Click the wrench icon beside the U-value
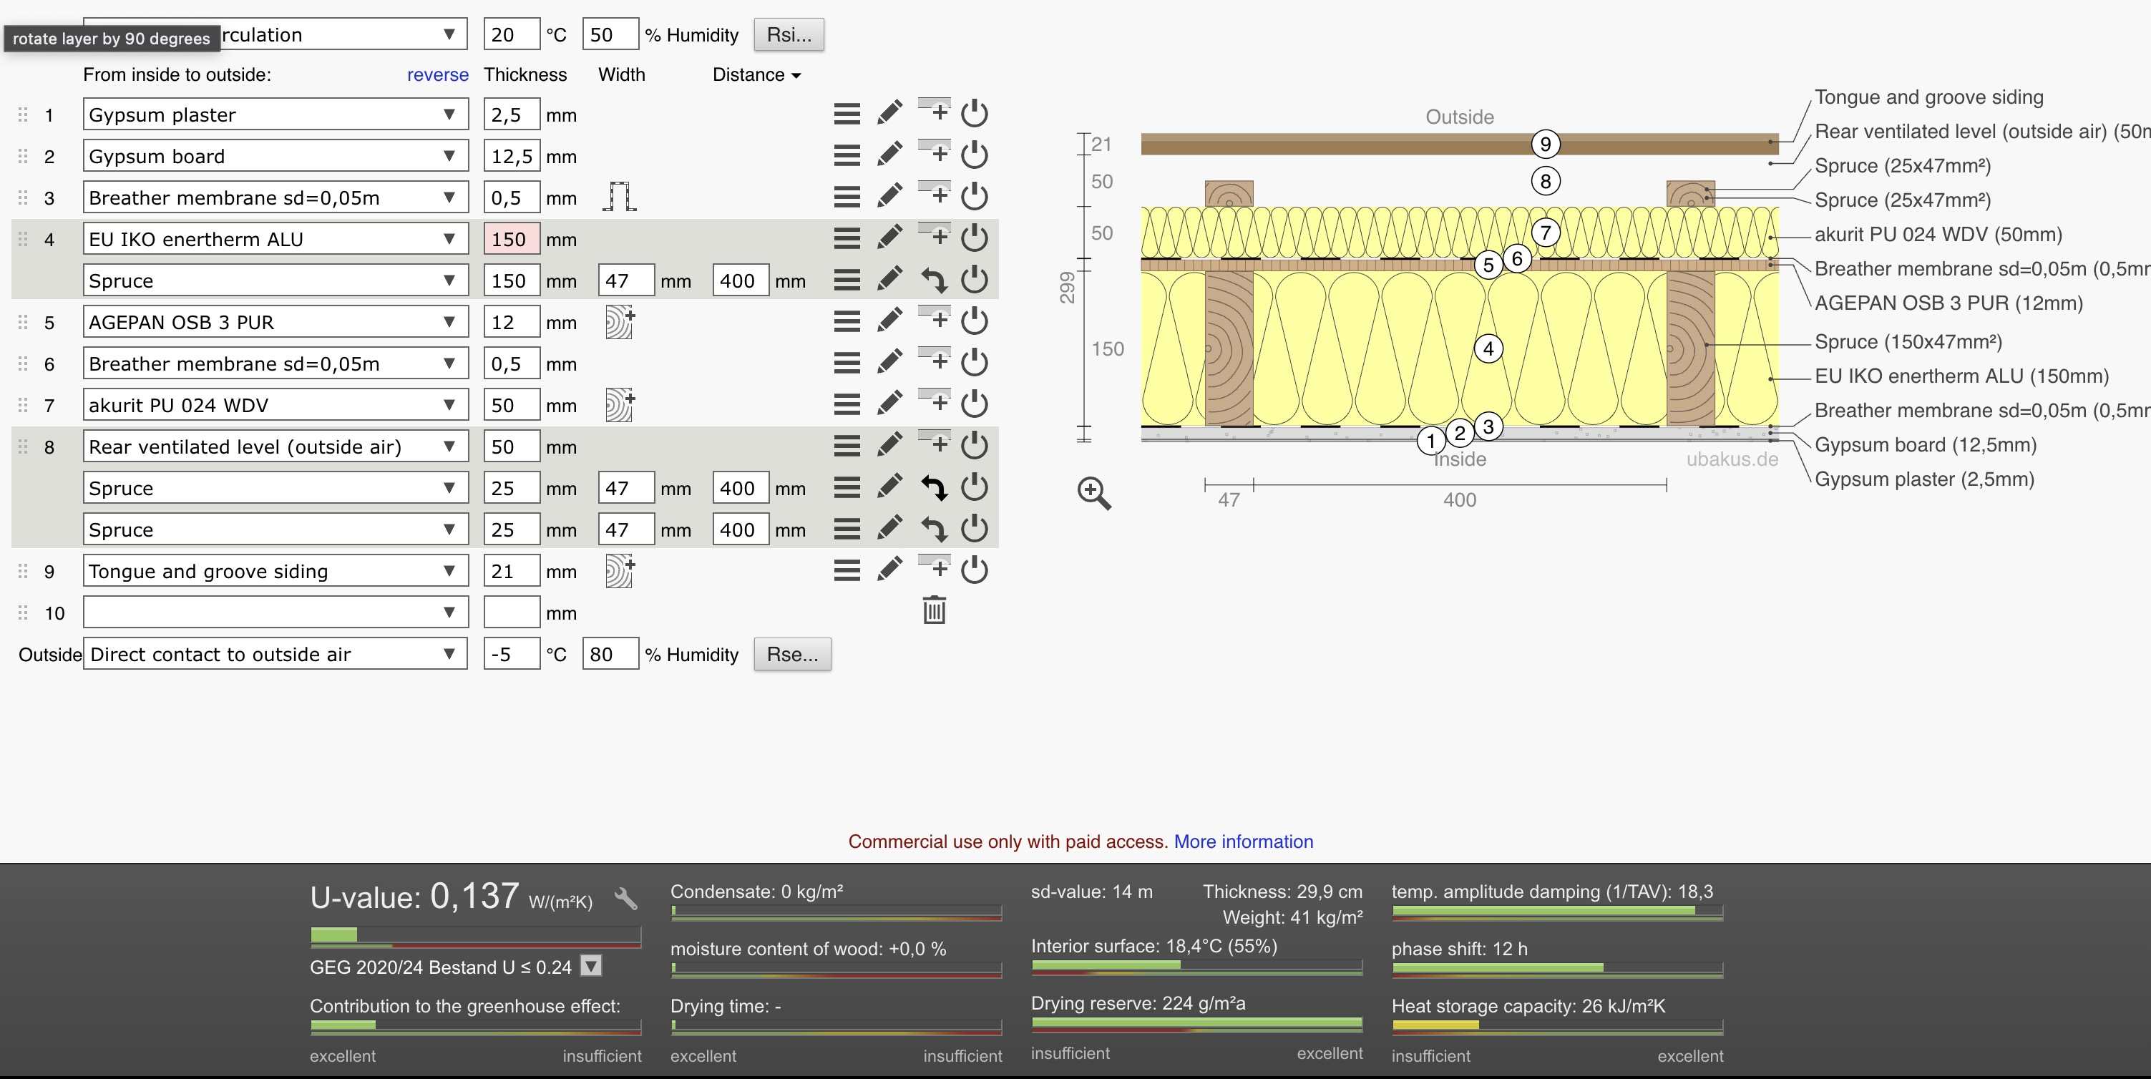The width and height of the screenshot is (2151, 1079). 625,899
